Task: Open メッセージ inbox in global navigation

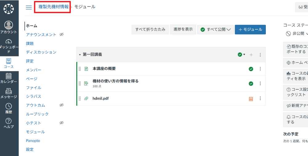Action: click(9, 93)
